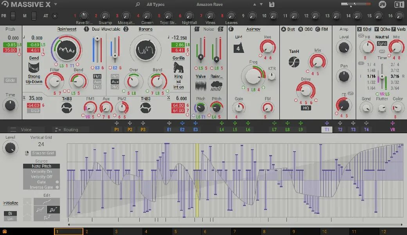Switch to the E1 envelope tab

pos(169,130)
